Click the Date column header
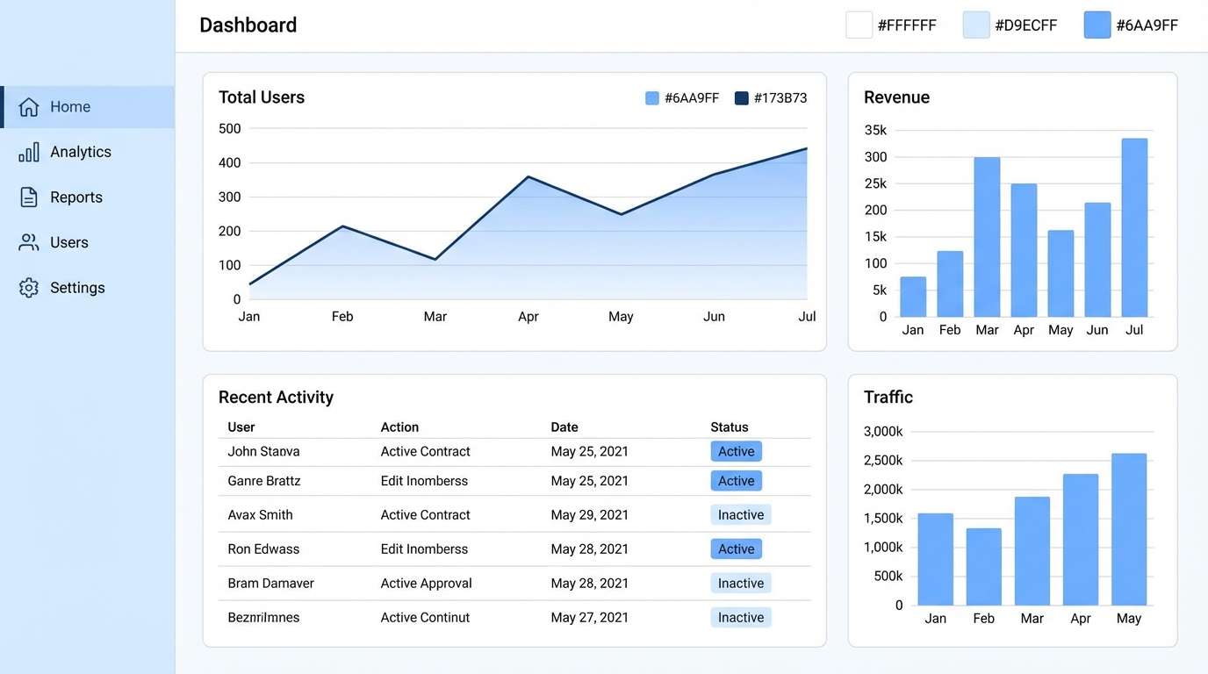Image resolution: width=1208 pixels, height=674 pixels. (564, 427)
